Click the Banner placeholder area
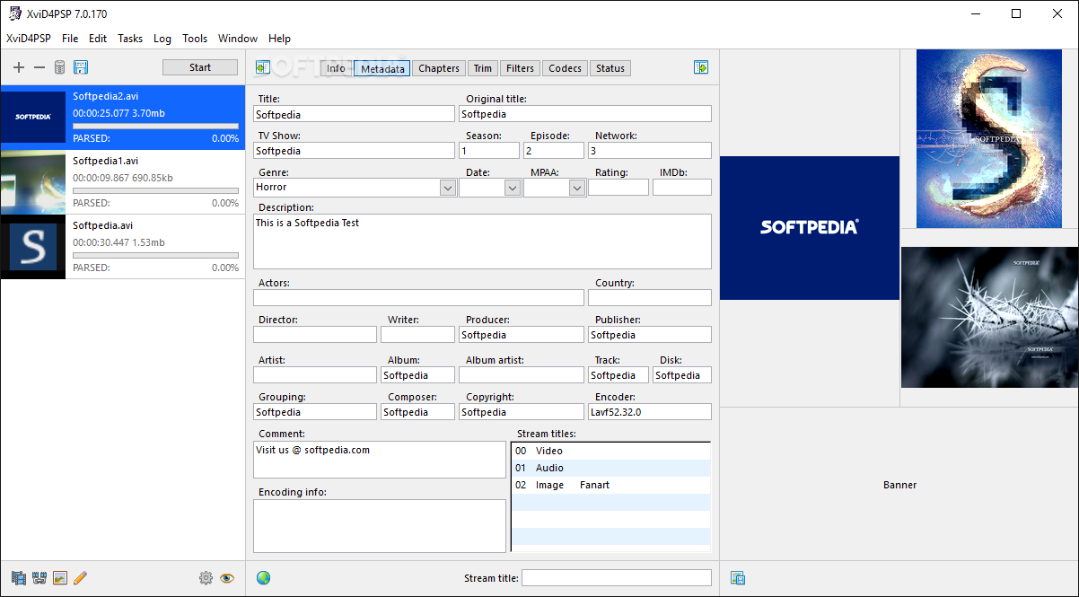This screenshot has height=597, width=1079. click(899, 485)
